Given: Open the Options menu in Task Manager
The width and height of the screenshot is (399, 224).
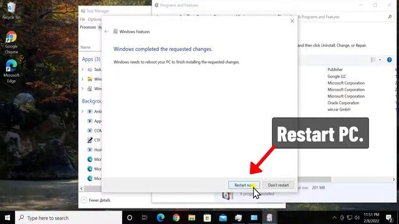Looking at the screenshot, I should tap(95, 19).
